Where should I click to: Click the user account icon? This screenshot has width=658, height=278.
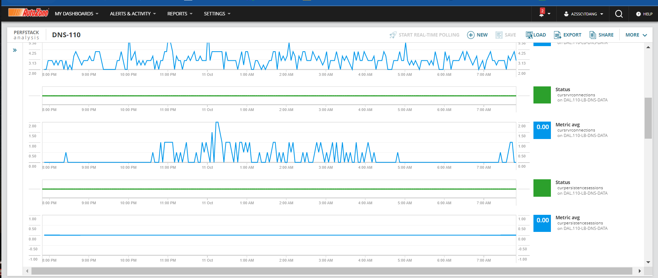pyautogui.click(x=566, y=14)
